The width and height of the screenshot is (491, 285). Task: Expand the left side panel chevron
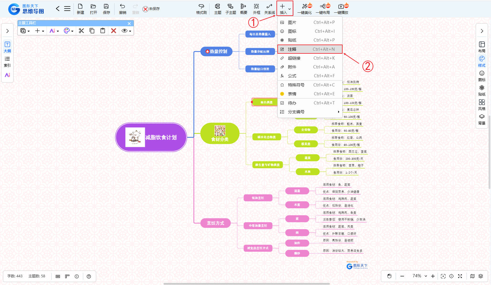tap(7, 31)
